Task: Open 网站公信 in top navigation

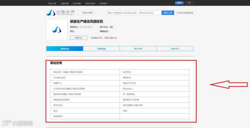Action: [52, 3]
